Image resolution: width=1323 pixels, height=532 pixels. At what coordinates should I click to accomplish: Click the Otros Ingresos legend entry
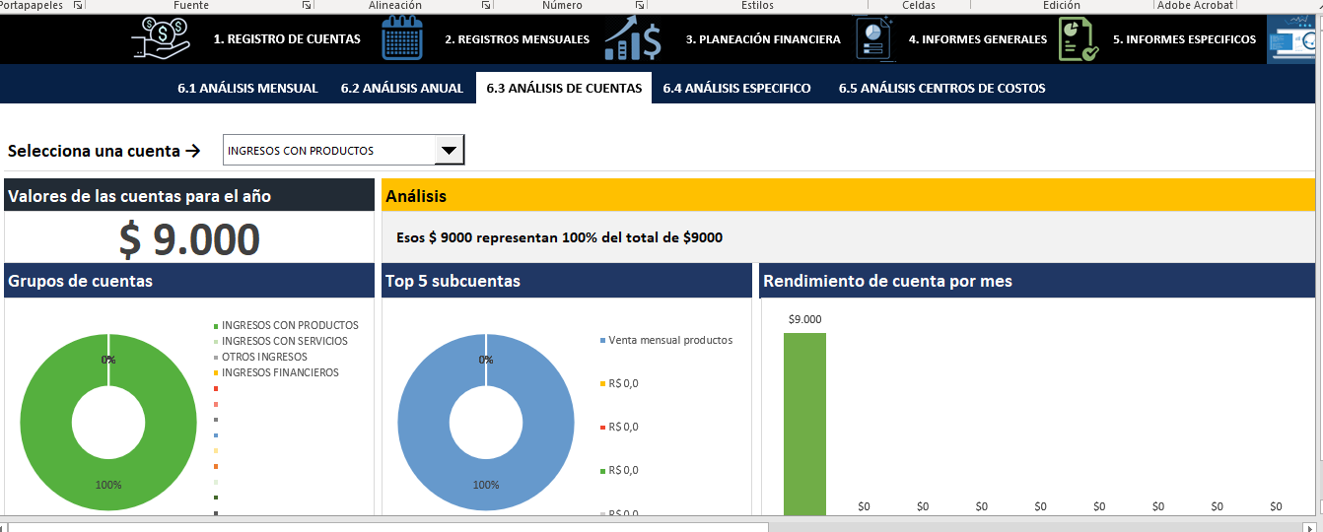[x=264, y=357]
